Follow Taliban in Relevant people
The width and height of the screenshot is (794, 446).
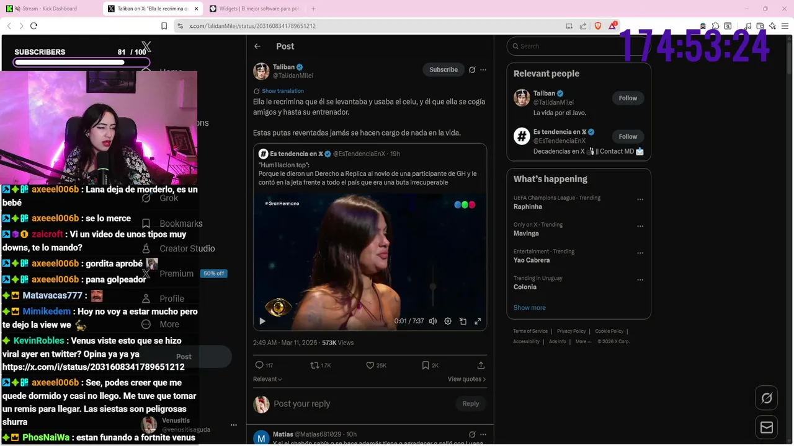coord(628,98)
